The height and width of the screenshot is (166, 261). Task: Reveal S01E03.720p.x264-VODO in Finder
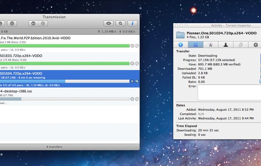click(137, 64)
